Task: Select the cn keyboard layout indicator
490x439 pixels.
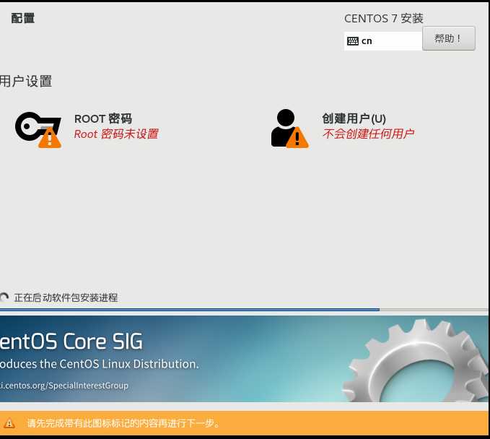Action: (x=383, y=41)
